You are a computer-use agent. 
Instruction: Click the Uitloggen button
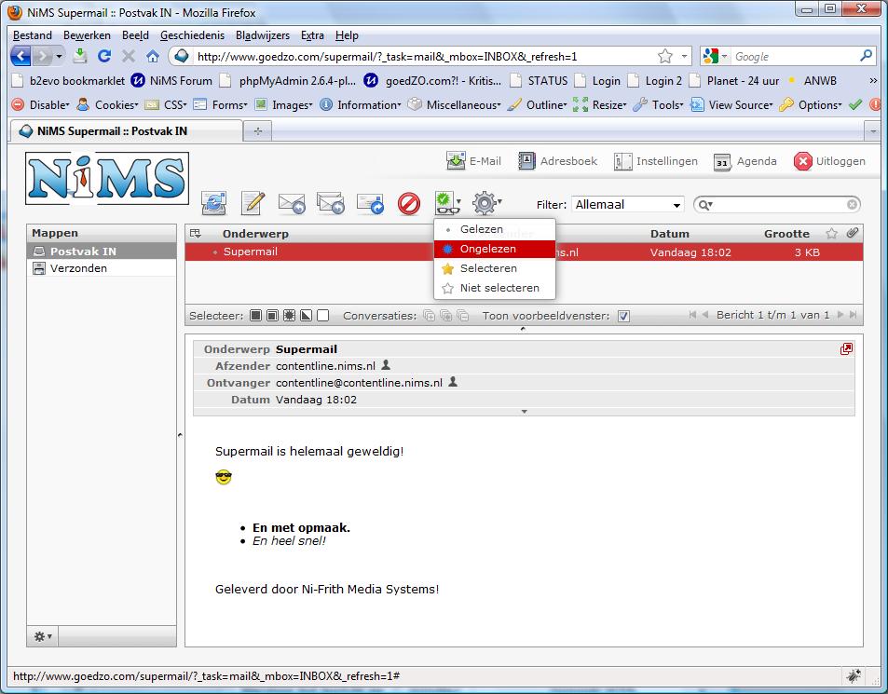click(x=829, y=161)
